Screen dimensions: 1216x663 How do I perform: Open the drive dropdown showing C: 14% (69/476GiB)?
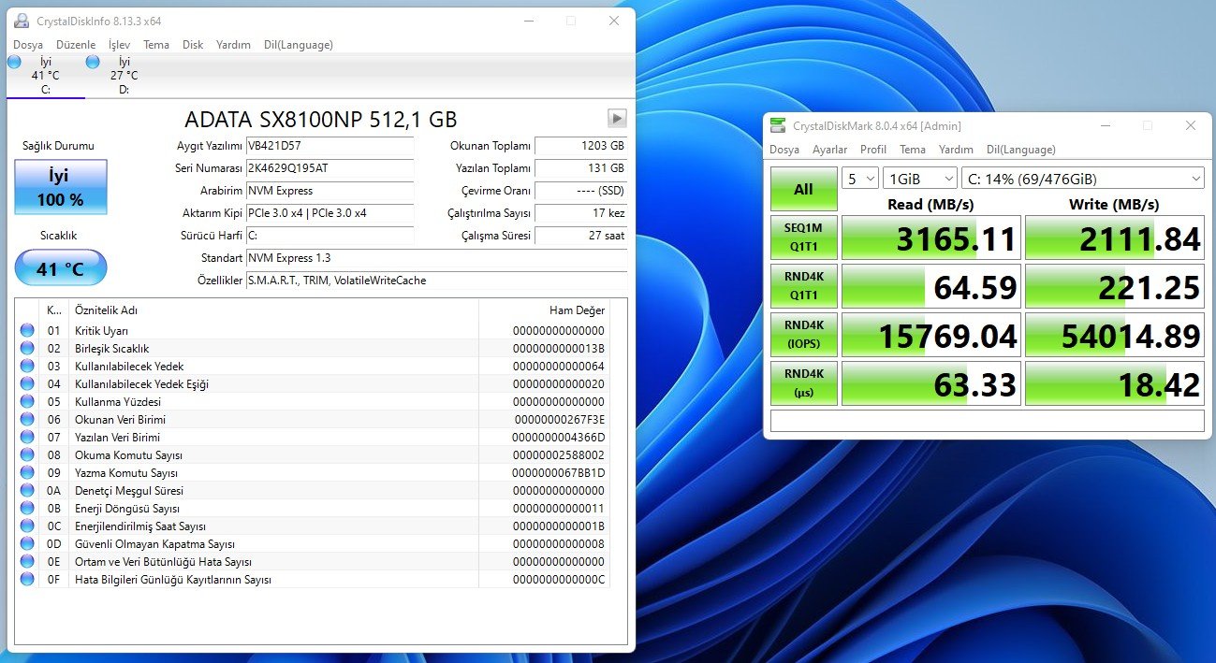coord(1082,179)
